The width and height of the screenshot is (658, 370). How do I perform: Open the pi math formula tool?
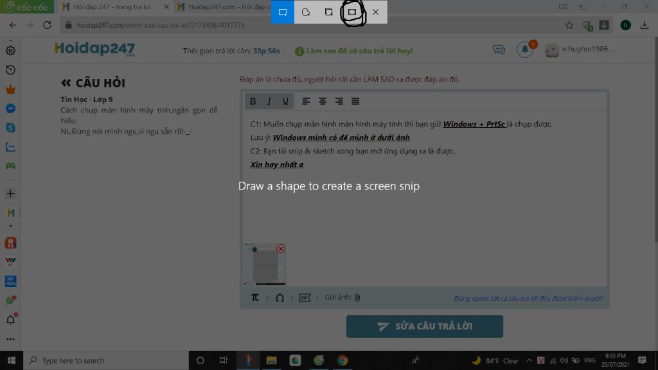point(254,297)
